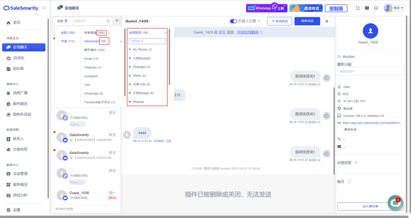Open floating chat widget bubble
This screenshot has height=218, width=411.
[x=395, y=203]
